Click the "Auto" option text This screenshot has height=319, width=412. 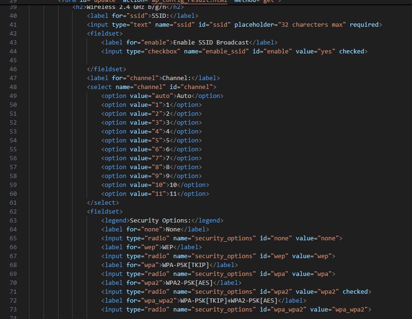[184, 96]
